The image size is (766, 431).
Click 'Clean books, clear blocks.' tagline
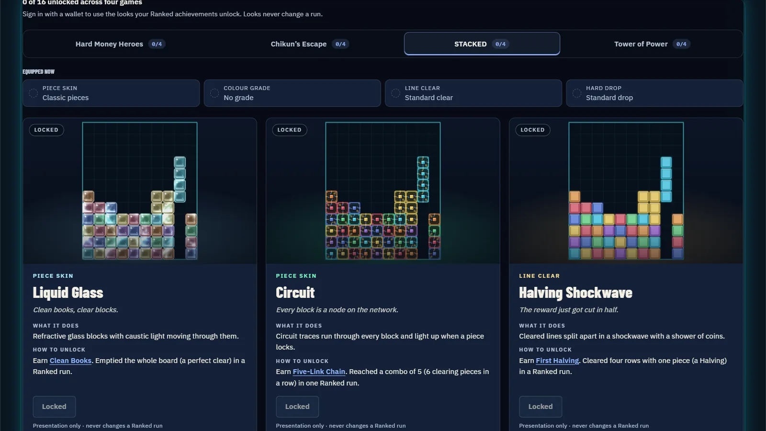(76, 310)
